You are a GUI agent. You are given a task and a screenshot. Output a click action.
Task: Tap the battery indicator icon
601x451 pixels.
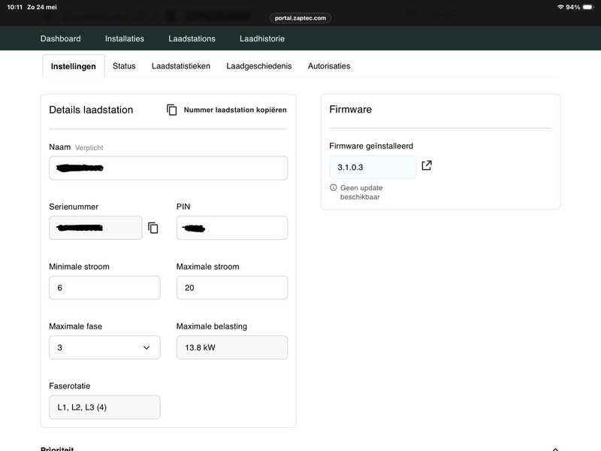pos(588,7)
